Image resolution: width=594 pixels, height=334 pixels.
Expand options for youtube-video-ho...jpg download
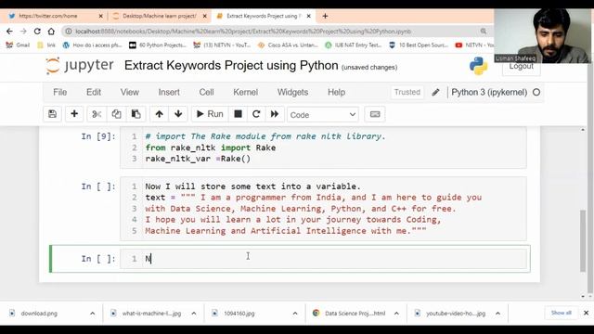(x=497, y=314)
